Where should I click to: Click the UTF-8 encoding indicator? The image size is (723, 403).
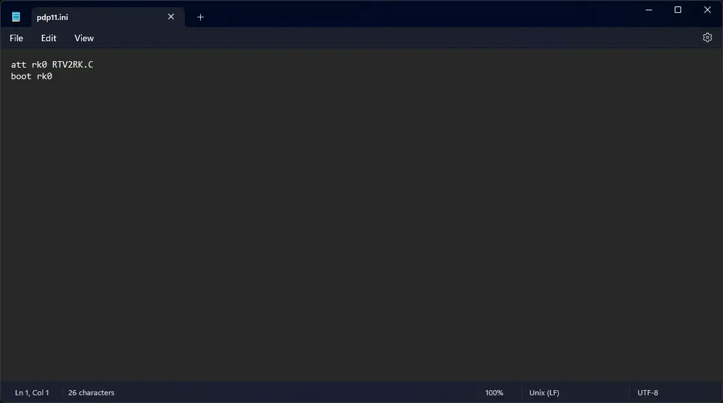pyautogui.click(x=648, y=393)
